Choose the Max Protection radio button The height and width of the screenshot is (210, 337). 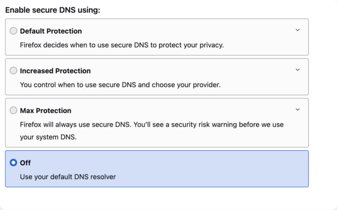tap(13, 110)
